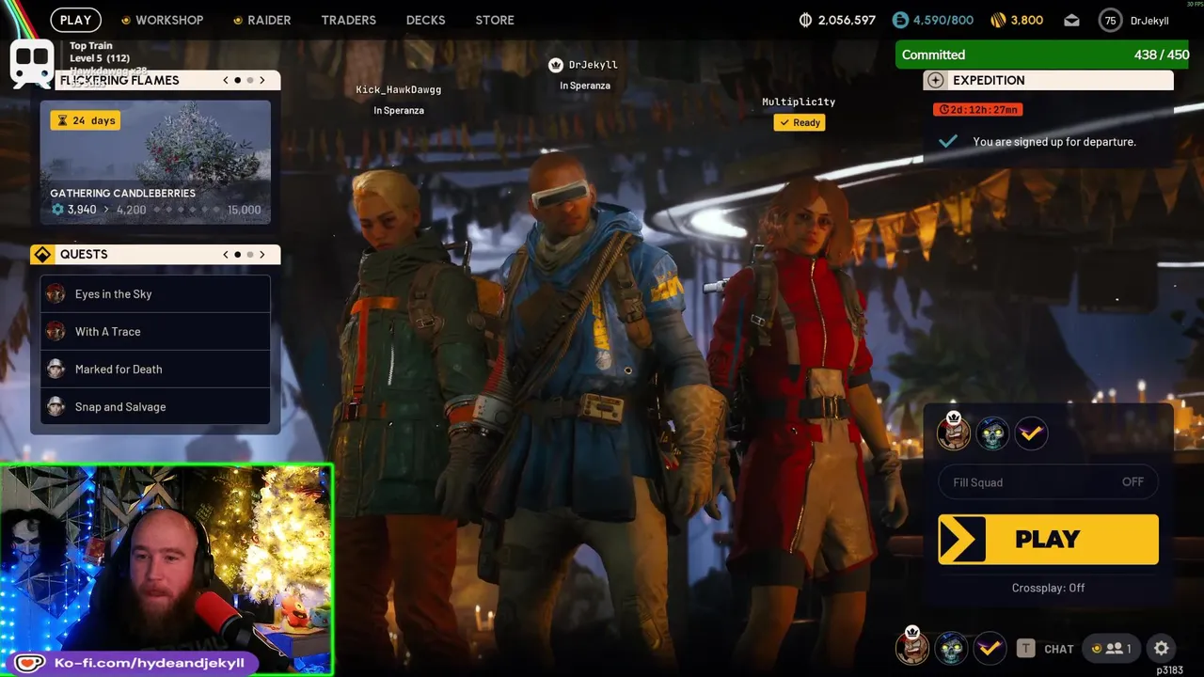Select the PLAY tab in top navigation
This screenshot has height=677, width=1204.
point(75,20)
